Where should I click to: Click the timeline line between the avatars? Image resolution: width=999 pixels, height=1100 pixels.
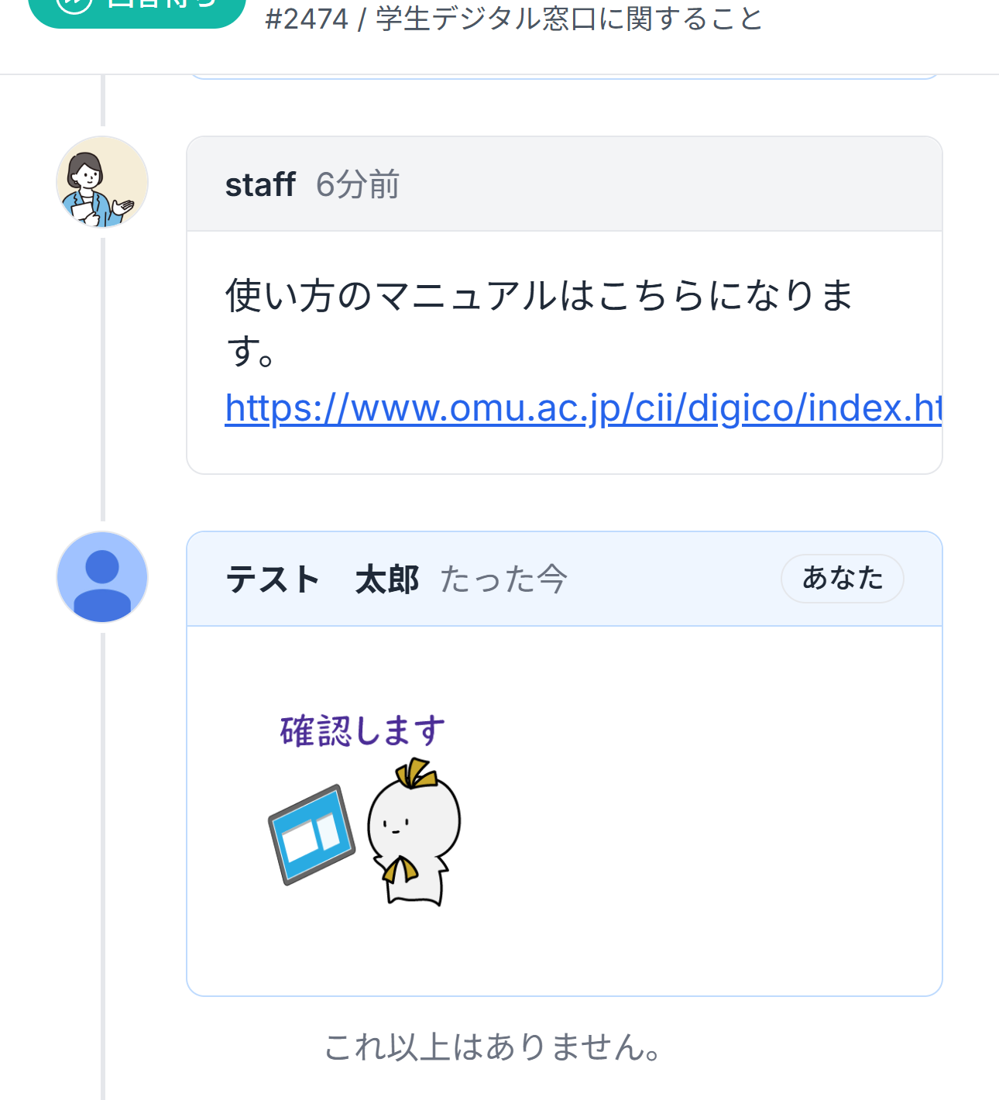coord(102,380)
